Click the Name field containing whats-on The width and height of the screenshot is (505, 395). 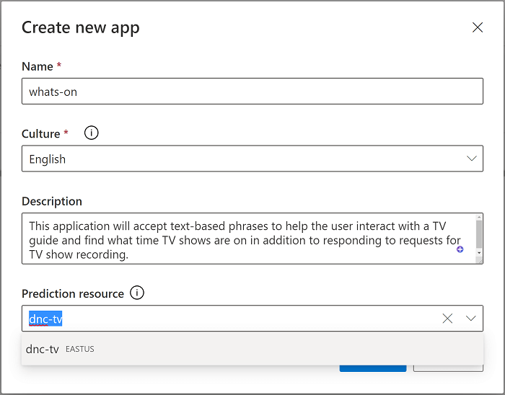coord(252,92)
